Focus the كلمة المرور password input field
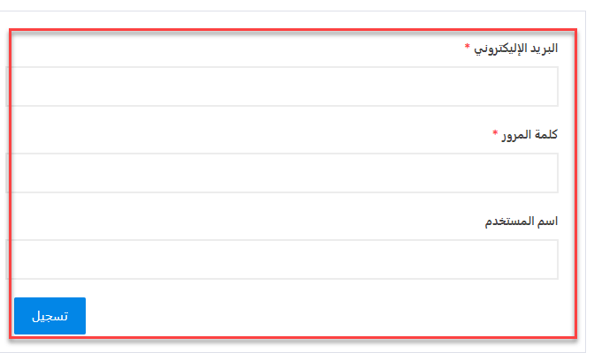 (282, 173)
